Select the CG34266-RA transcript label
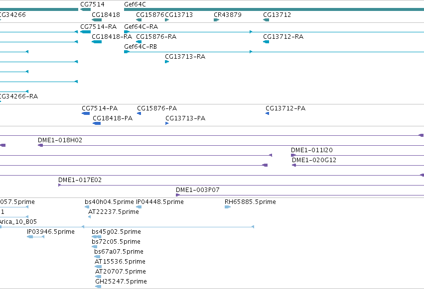The height and width of the screenshot is (289, 424). click(18, 96)
